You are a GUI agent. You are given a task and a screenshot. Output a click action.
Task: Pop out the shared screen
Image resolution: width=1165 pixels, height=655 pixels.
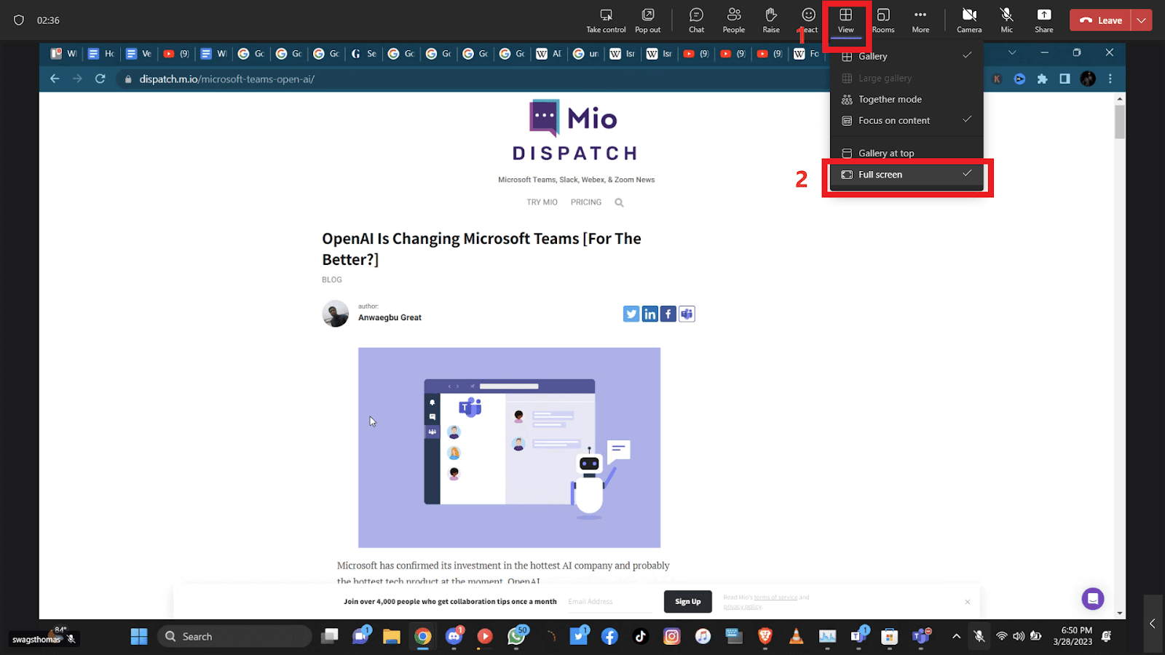point(647,20)
